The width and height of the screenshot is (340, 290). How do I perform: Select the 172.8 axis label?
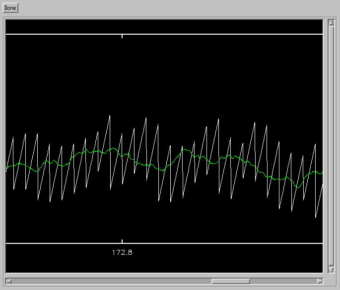coord(122,252)
